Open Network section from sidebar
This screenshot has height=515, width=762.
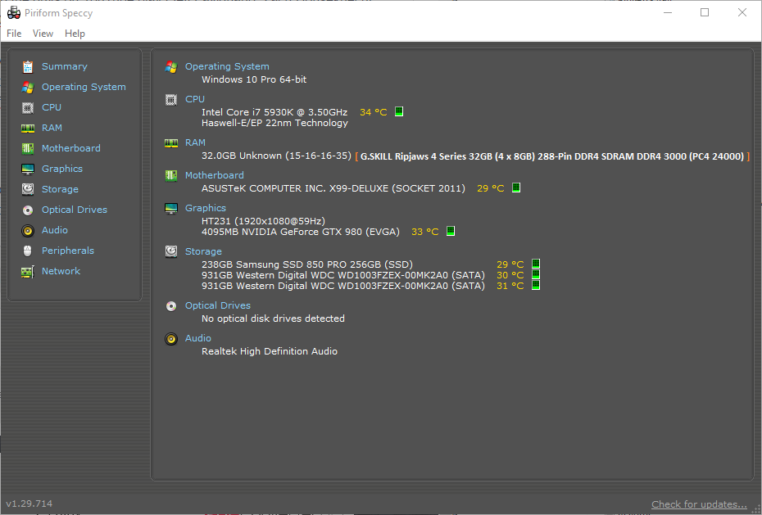[x=61, y=271]
